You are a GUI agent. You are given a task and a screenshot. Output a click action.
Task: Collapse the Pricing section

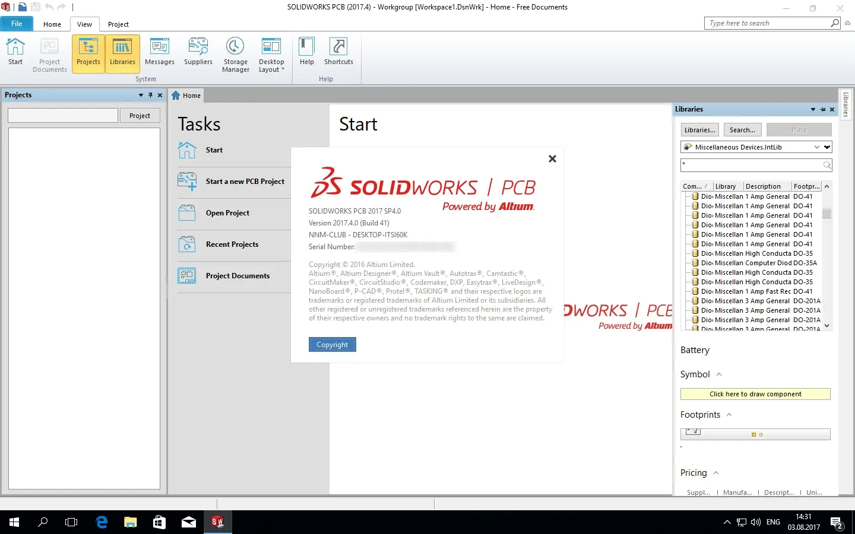tap(716, 473)
